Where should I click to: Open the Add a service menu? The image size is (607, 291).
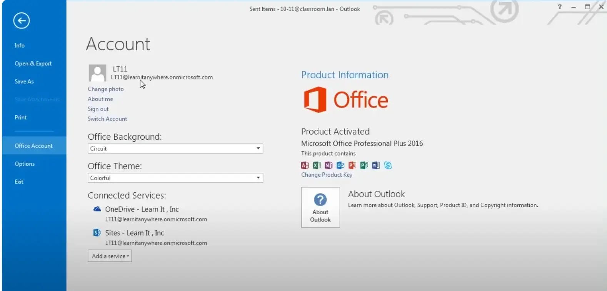click(x=110, y=256)
